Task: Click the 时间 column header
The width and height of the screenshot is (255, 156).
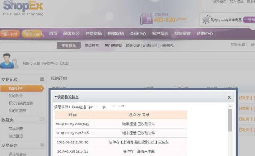Action: [x=72, y=115]
